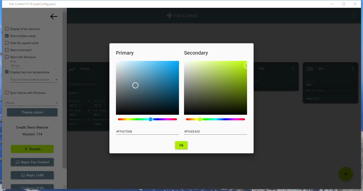
Task: Click the Secondary hex field #FFAEEA00
Action: [216, 132]
